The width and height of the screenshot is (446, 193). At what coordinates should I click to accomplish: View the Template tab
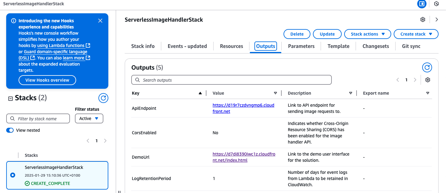[339, 46]
